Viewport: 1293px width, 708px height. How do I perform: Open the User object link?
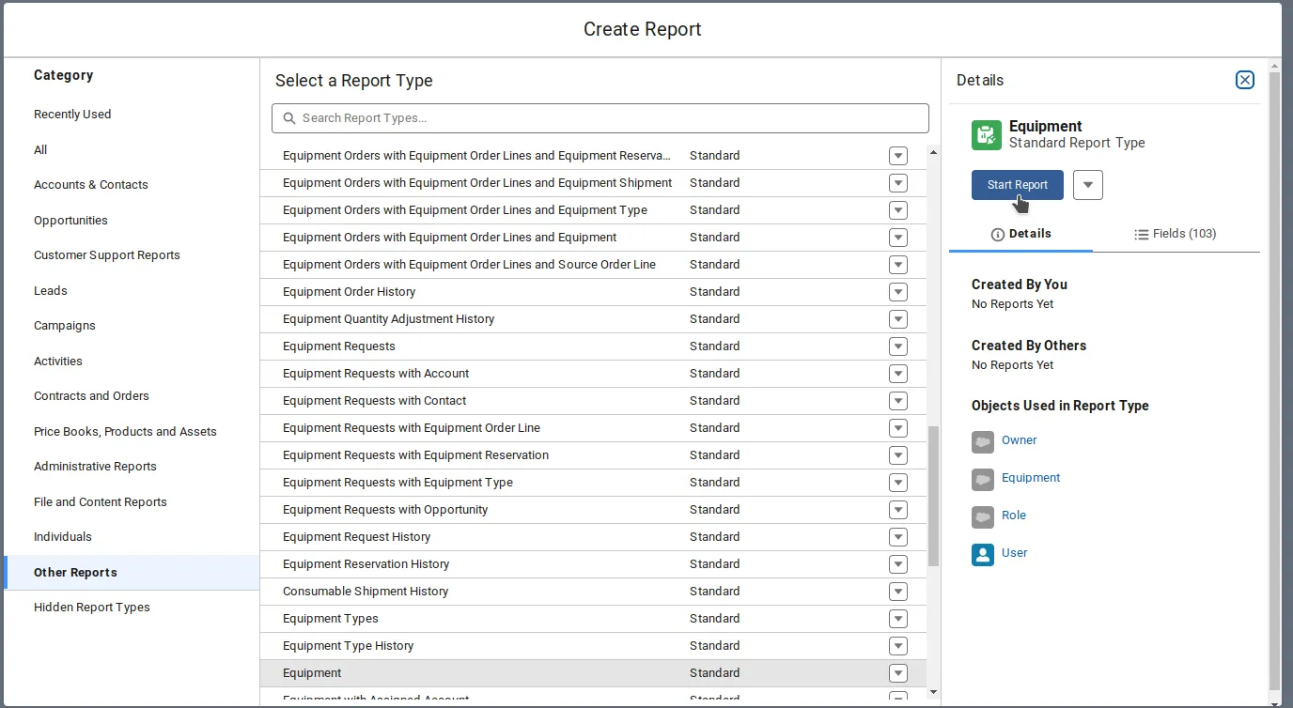1015,553
